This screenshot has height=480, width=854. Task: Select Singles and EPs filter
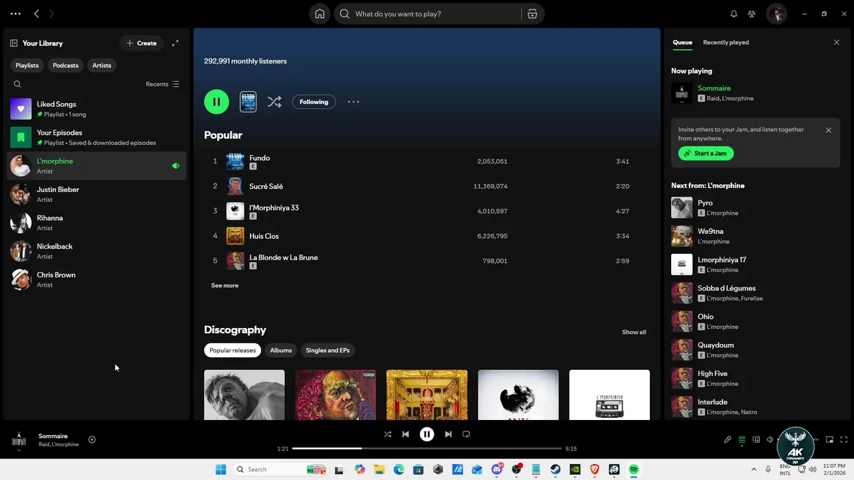click(328, 350)
